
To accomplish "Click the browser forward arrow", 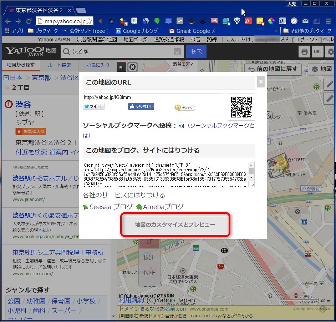I will (19, 21).
